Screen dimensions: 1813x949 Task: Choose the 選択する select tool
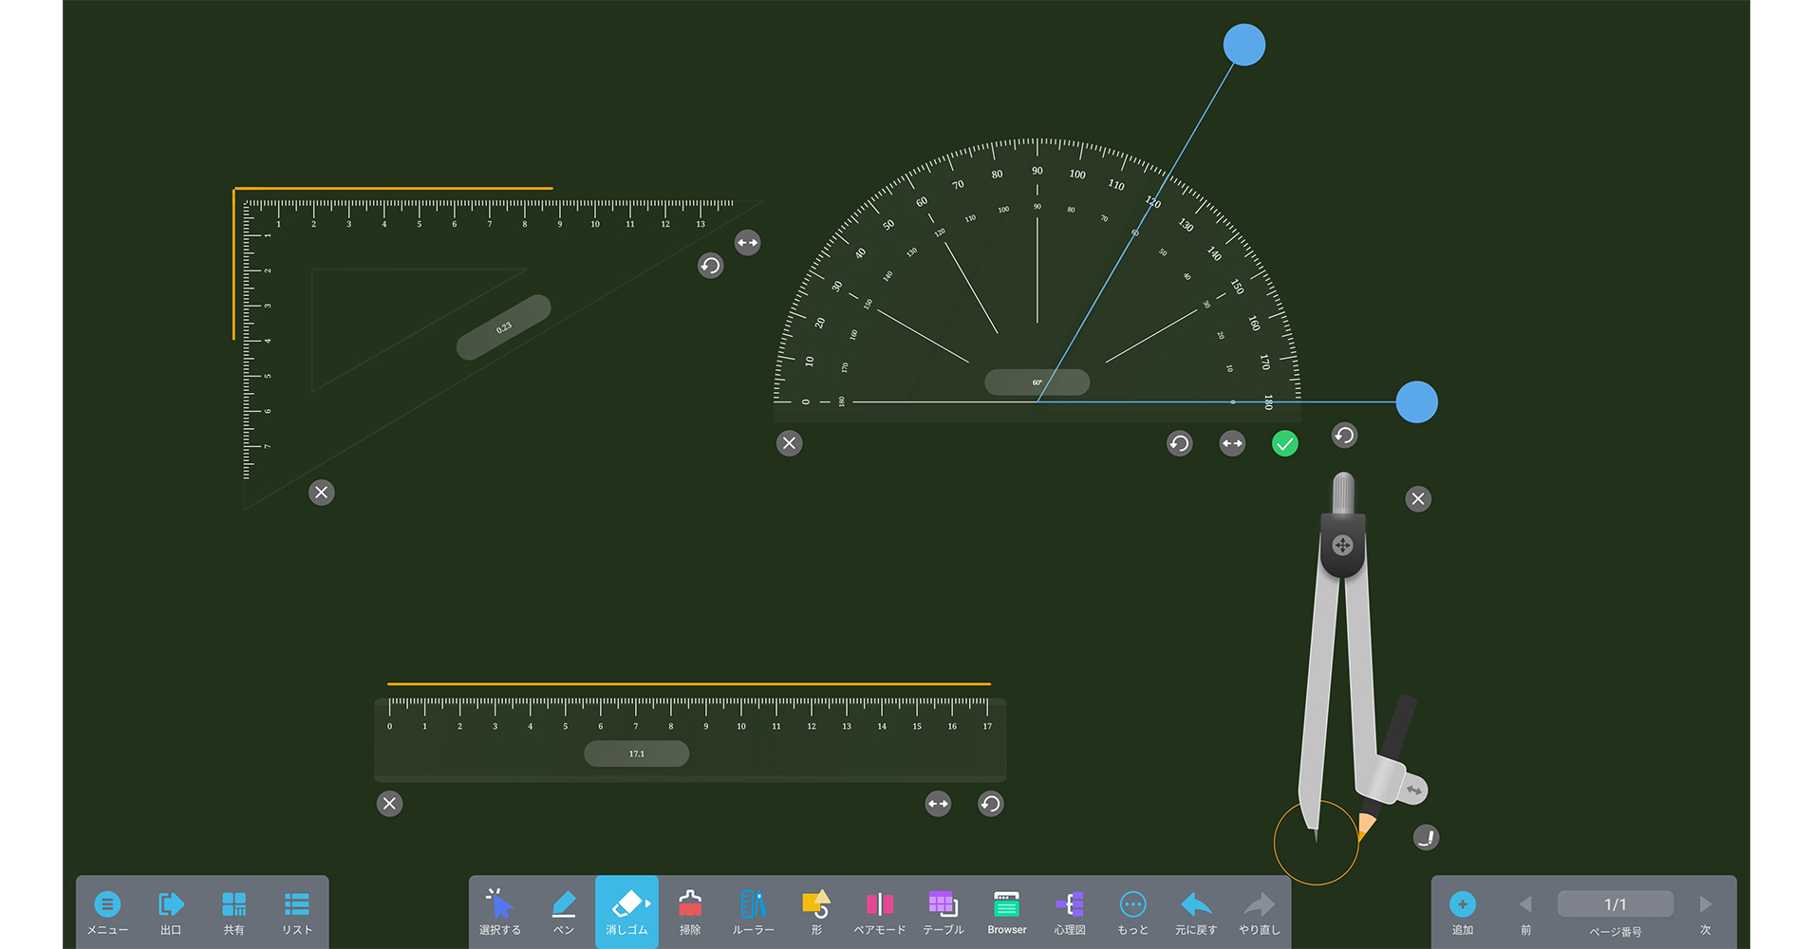click(x=500, y=912)
